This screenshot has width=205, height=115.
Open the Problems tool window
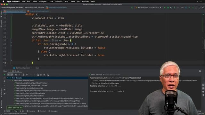[x=31, y=111]
